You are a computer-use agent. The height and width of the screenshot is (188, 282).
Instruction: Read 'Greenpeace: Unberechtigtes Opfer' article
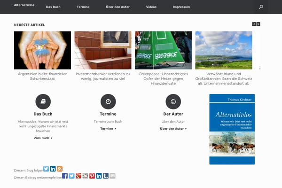pyautogui.click(x=163, y=78)
